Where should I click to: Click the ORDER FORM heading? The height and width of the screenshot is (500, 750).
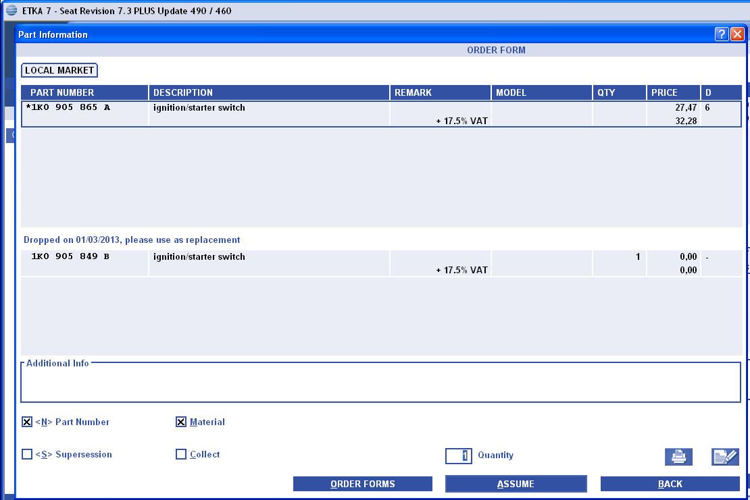496,50
